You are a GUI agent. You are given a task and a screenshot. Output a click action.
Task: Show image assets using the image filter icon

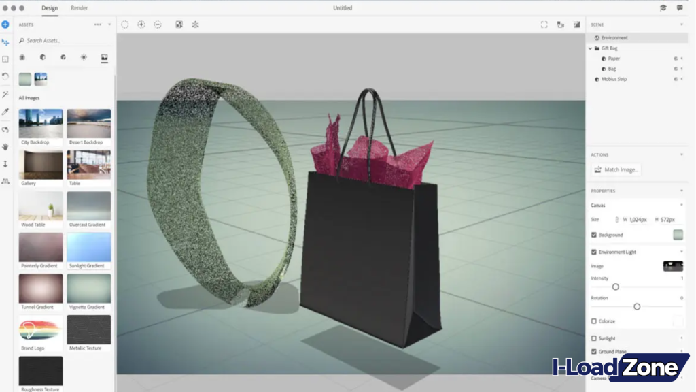click(x=104, y=58)
